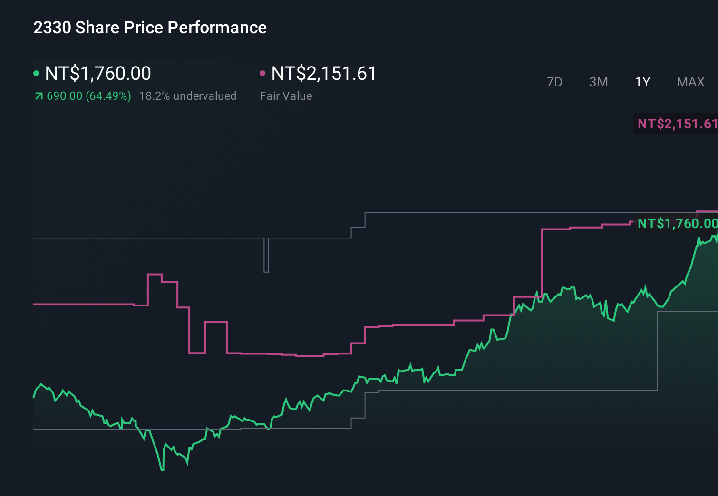718x496 pixels.
Task: Switch to the 3M time range
Action: click(598, 82)
